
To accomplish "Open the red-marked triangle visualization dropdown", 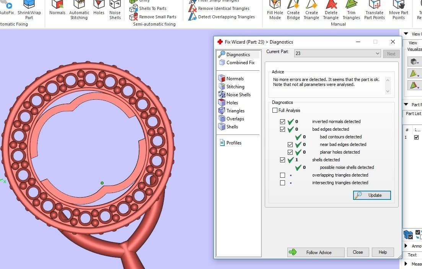I will (x=414, y=85).
